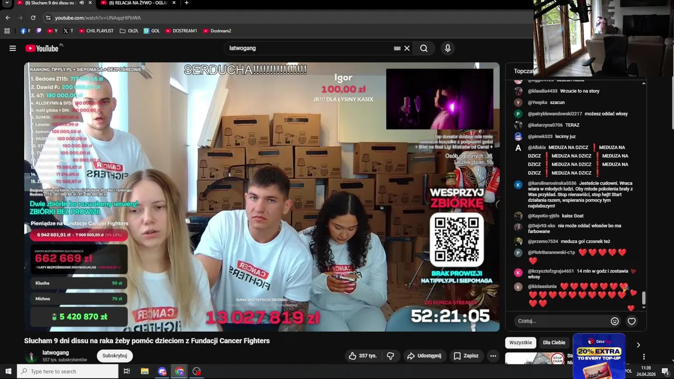Open @klaudia4433 chat author name

[x=542, y=91]
